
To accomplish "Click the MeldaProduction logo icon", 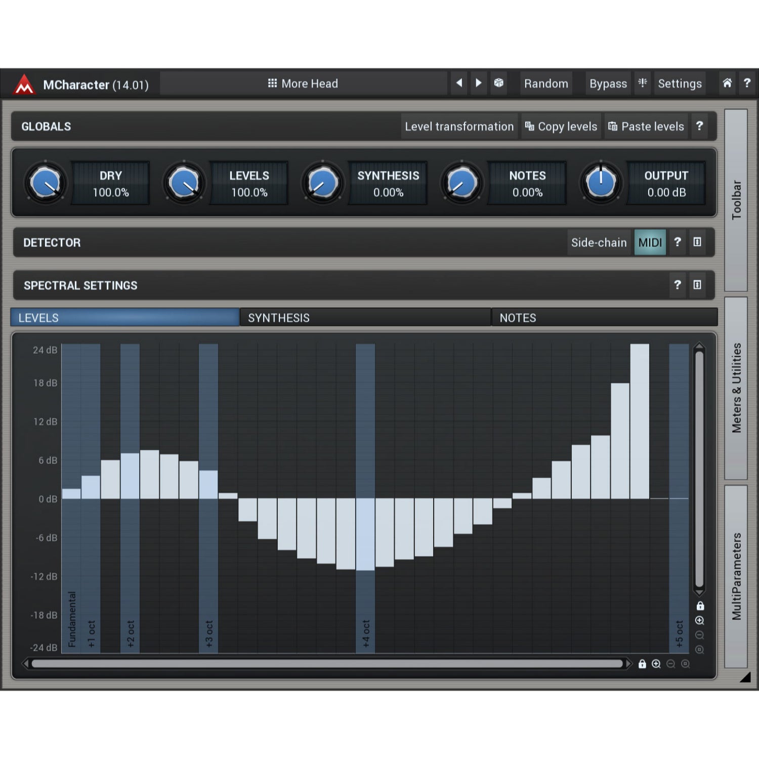I will point(24,84).
